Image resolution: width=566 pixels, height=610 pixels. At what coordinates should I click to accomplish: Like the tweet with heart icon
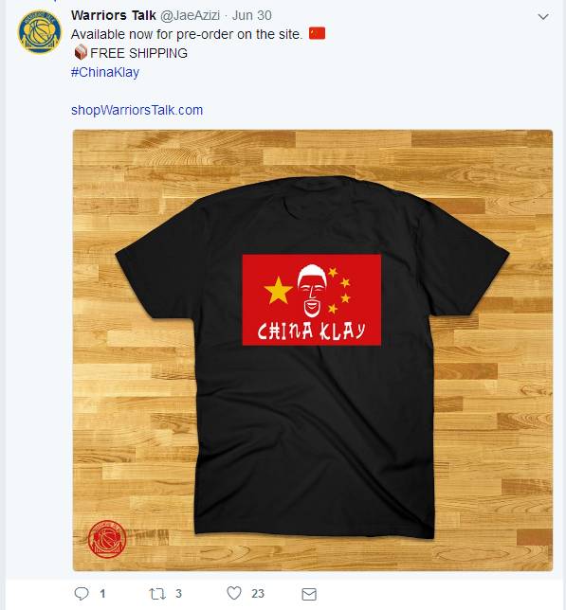(234, 593)
